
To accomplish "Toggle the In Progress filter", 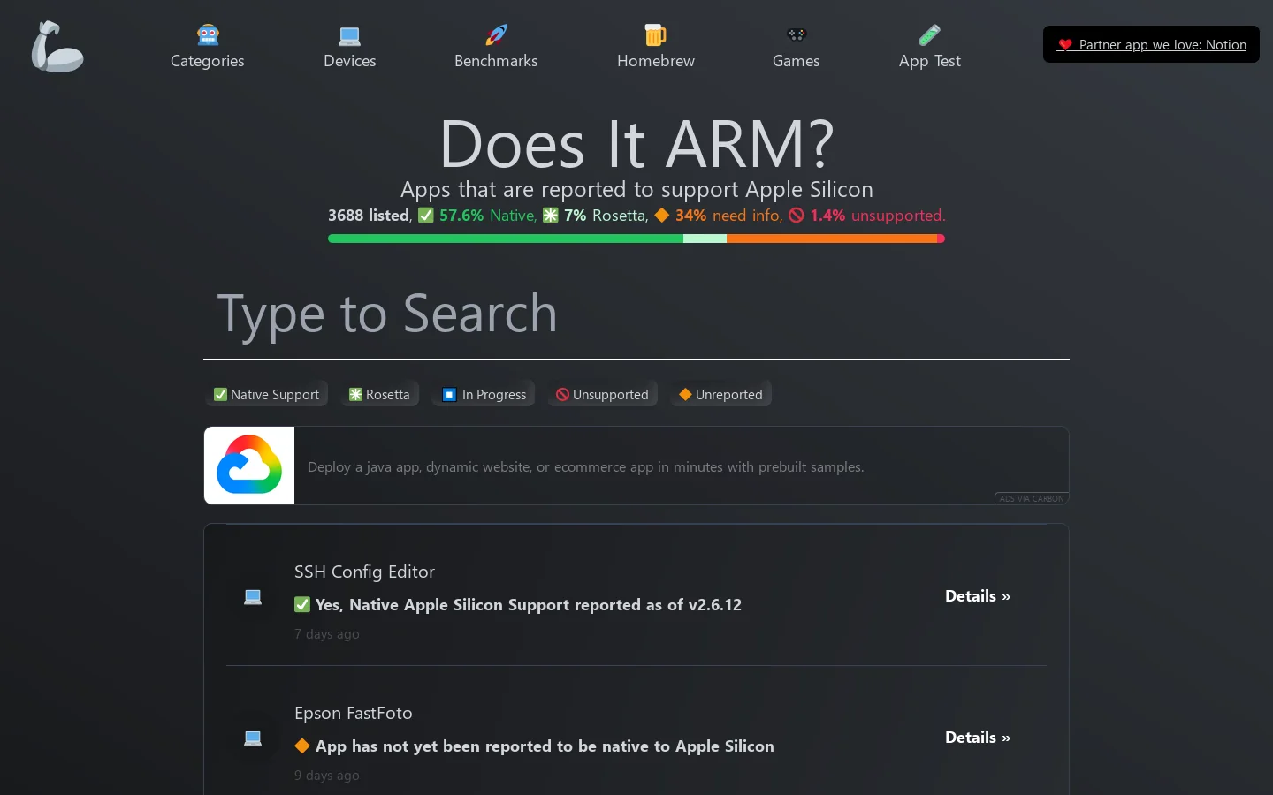I will tap(484, 394).
